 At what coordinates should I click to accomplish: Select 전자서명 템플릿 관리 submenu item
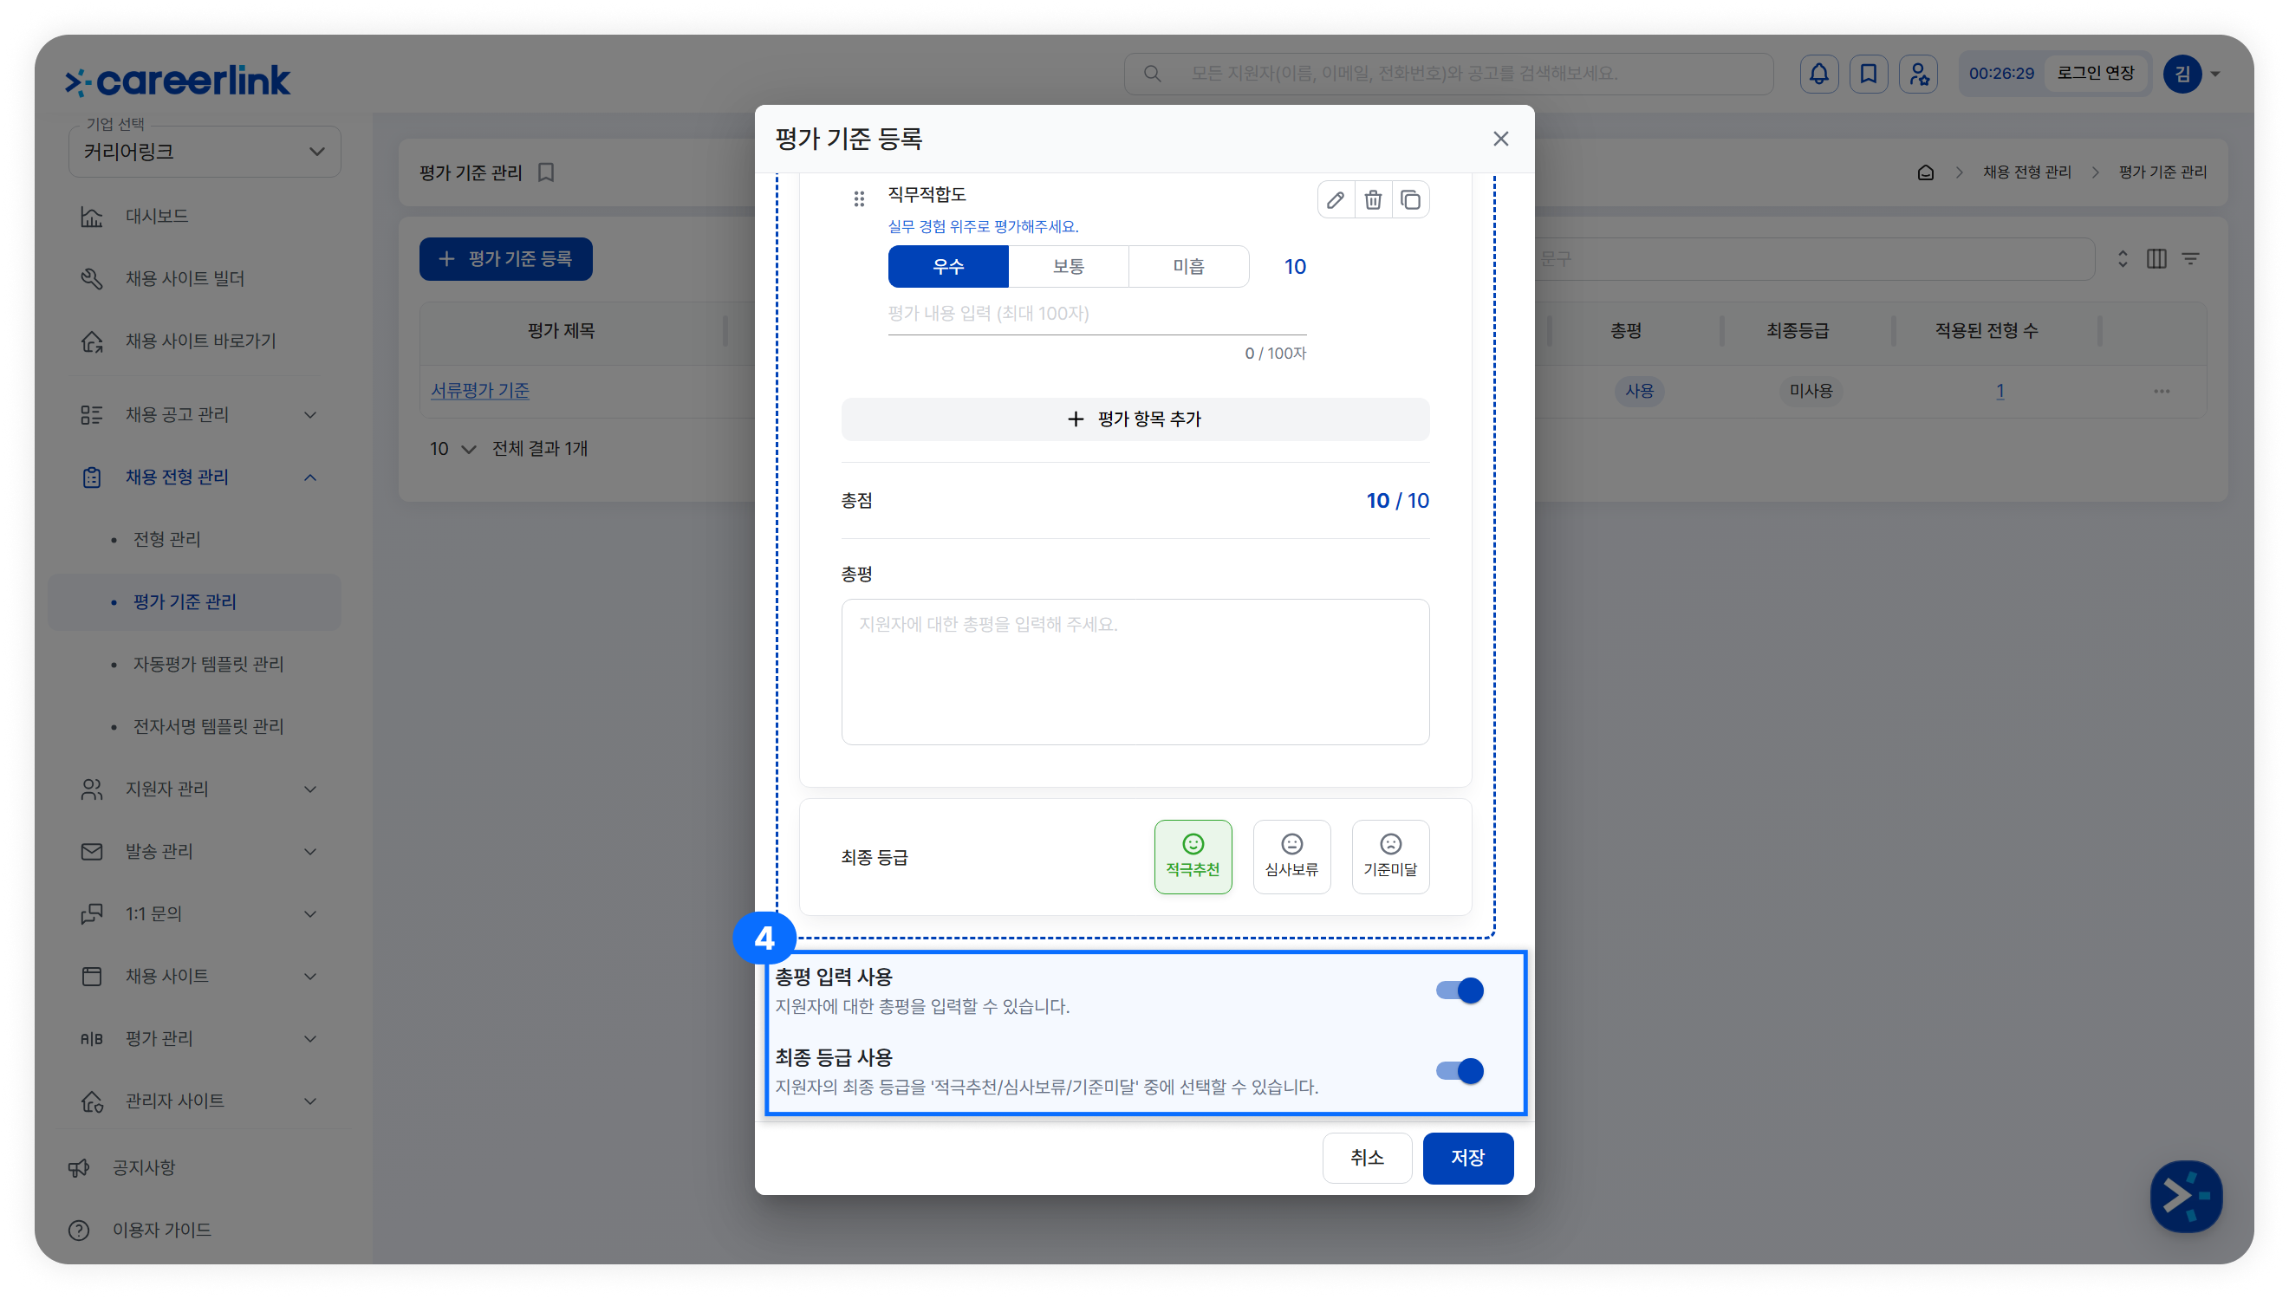[x=208, y=727]
